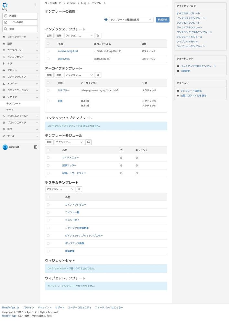Click the SSI icon for サイドメニュー
Viewport: 229px width, 323px height.
coord(121,158)
